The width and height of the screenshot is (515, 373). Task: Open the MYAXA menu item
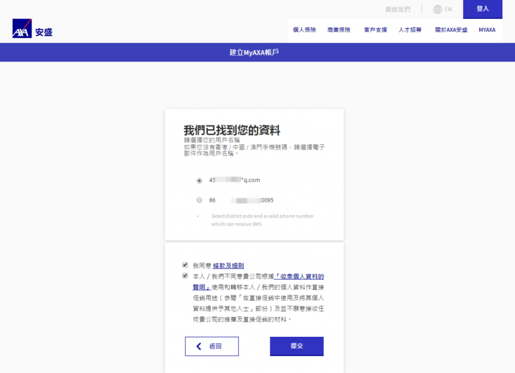pyautogui.click(x=487, y=30)
